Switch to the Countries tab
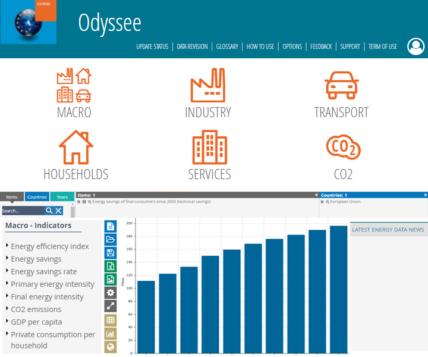428x357 pixels. (37, 197)
